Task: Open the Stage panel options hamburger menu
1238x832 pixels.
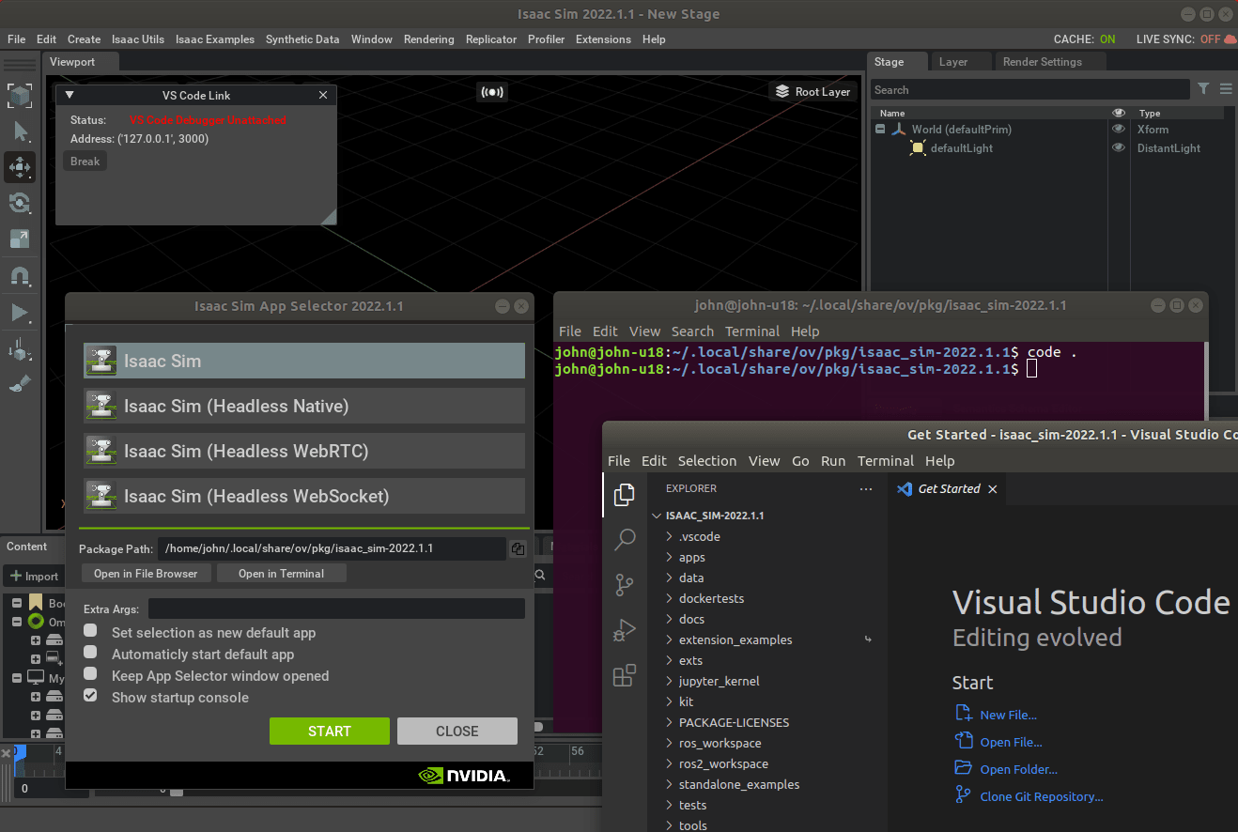Action: [x=1226, y=89]
